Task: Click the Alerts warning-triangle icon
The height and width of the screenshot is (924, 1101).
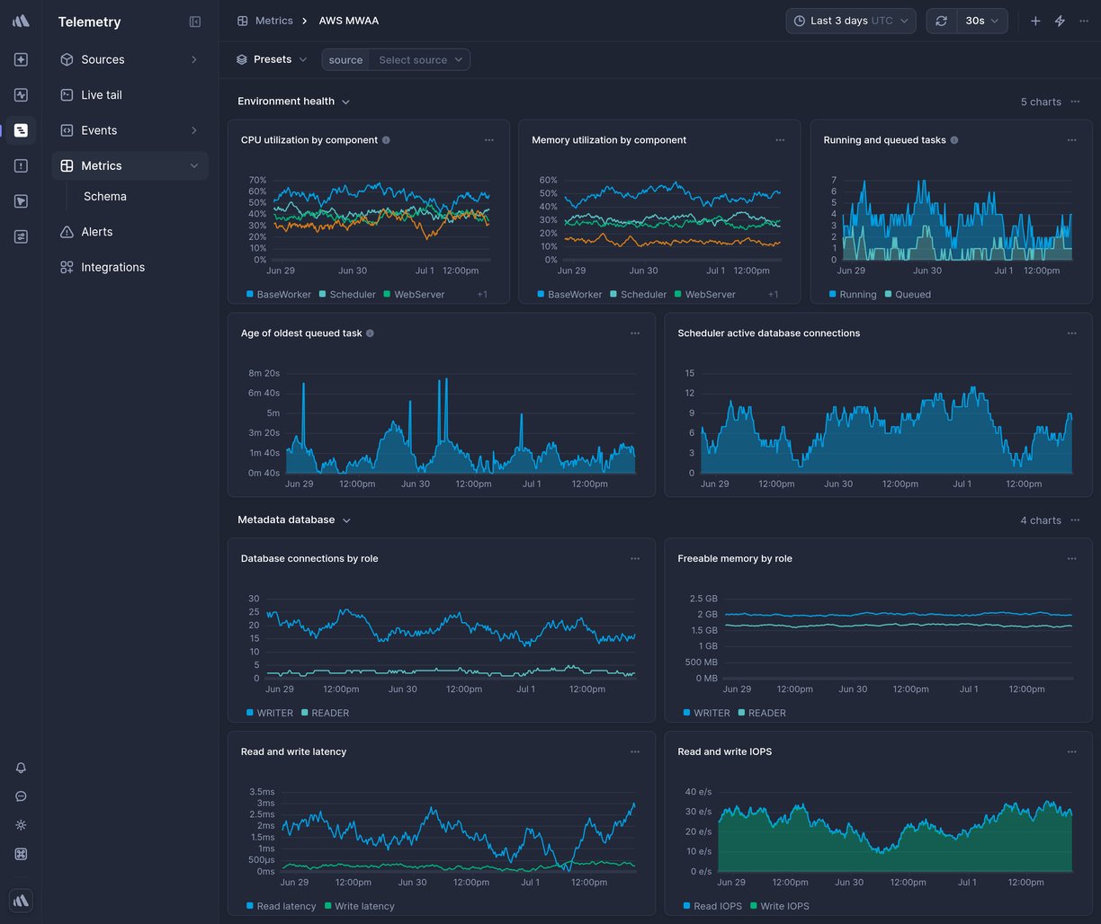Action: click(67, 232)
